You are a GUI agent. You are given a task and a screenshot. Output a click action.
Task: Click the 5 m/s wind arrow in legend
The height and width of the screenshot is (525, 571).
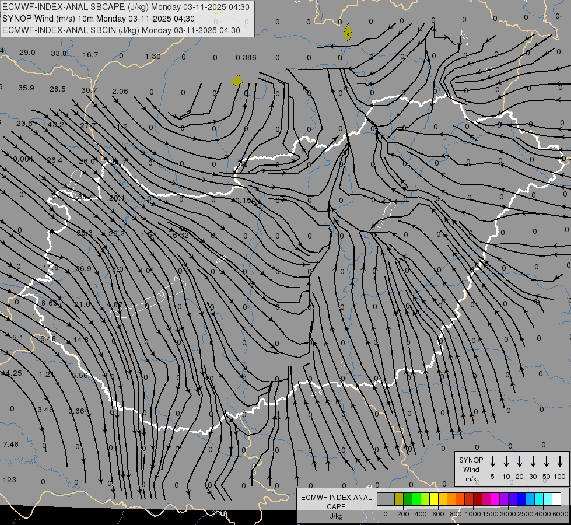click(x=492, y=461)
